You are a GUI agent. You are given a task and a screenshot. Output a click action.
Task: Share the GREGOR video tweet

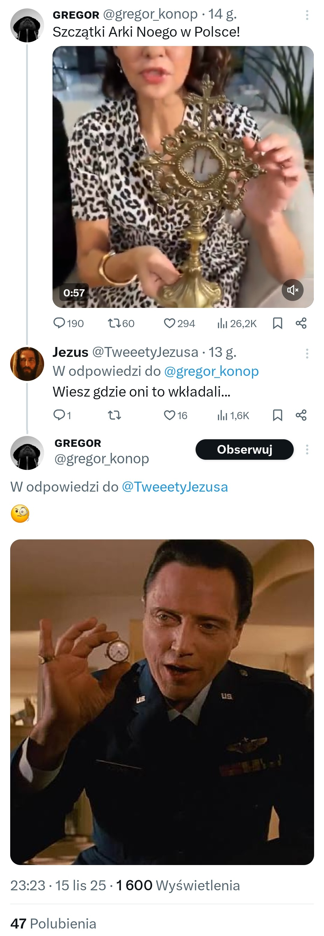coord(301,323)
